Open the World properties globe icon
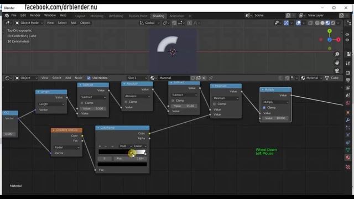354x199 pixels. [348, 103]
